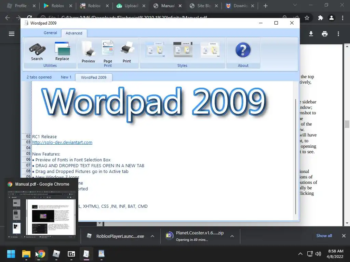The image size is (350, 262).
Task: Click the Chrome PDF vertical scrollbar thumb
Action: pyautogui.click(x=347, y=124)
